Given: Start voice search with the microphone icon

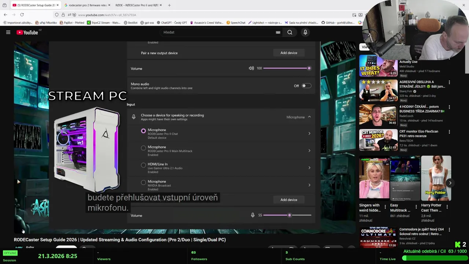Looking at the screenshot, I should [x=305, y=32].
